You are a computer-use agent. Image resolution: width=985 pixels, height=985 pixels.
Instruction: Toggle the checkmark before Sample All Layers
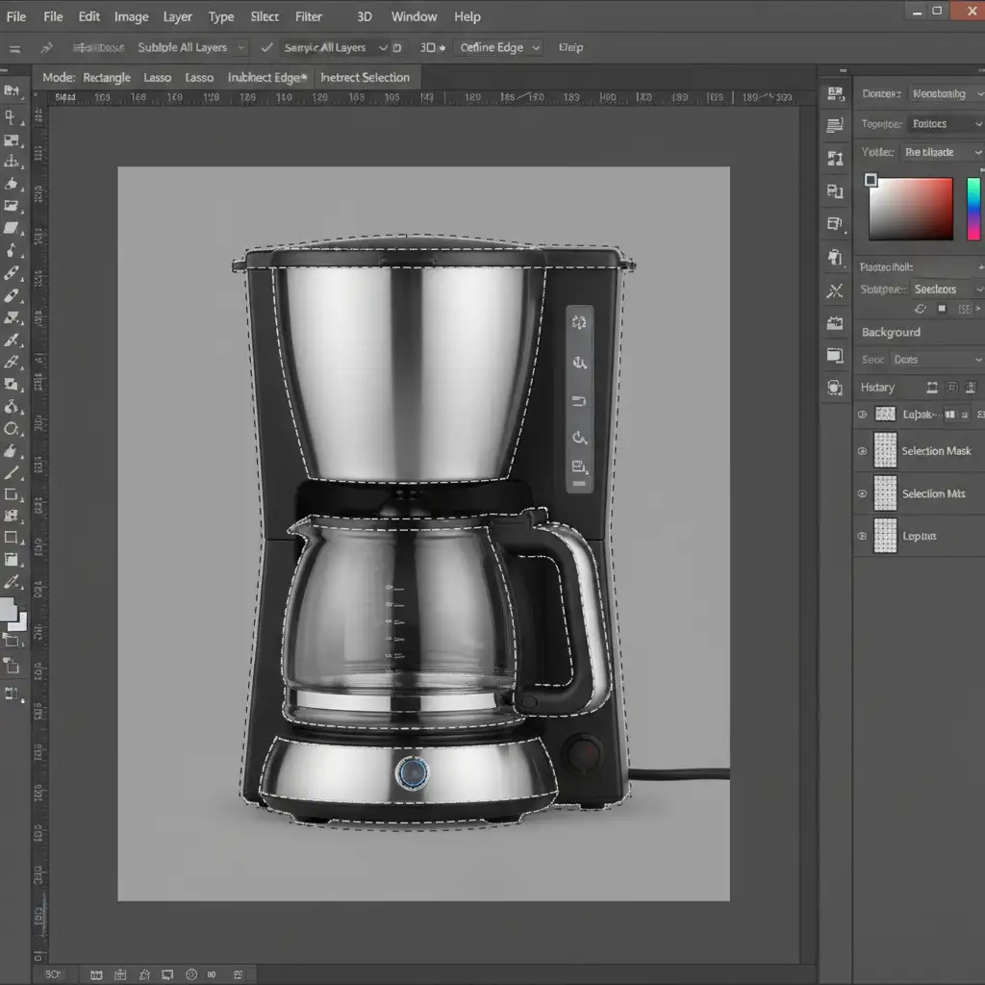point(267,47)
